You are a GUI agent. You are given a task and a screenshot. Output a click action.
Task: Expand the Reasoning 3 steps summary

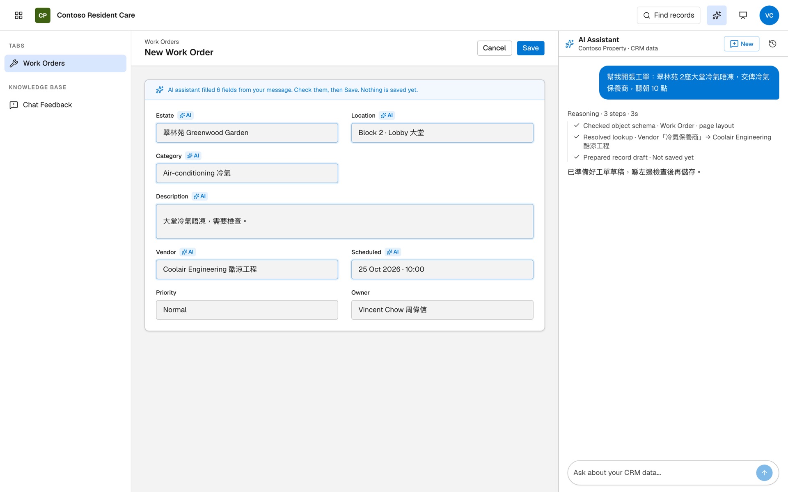pos(602,114)
